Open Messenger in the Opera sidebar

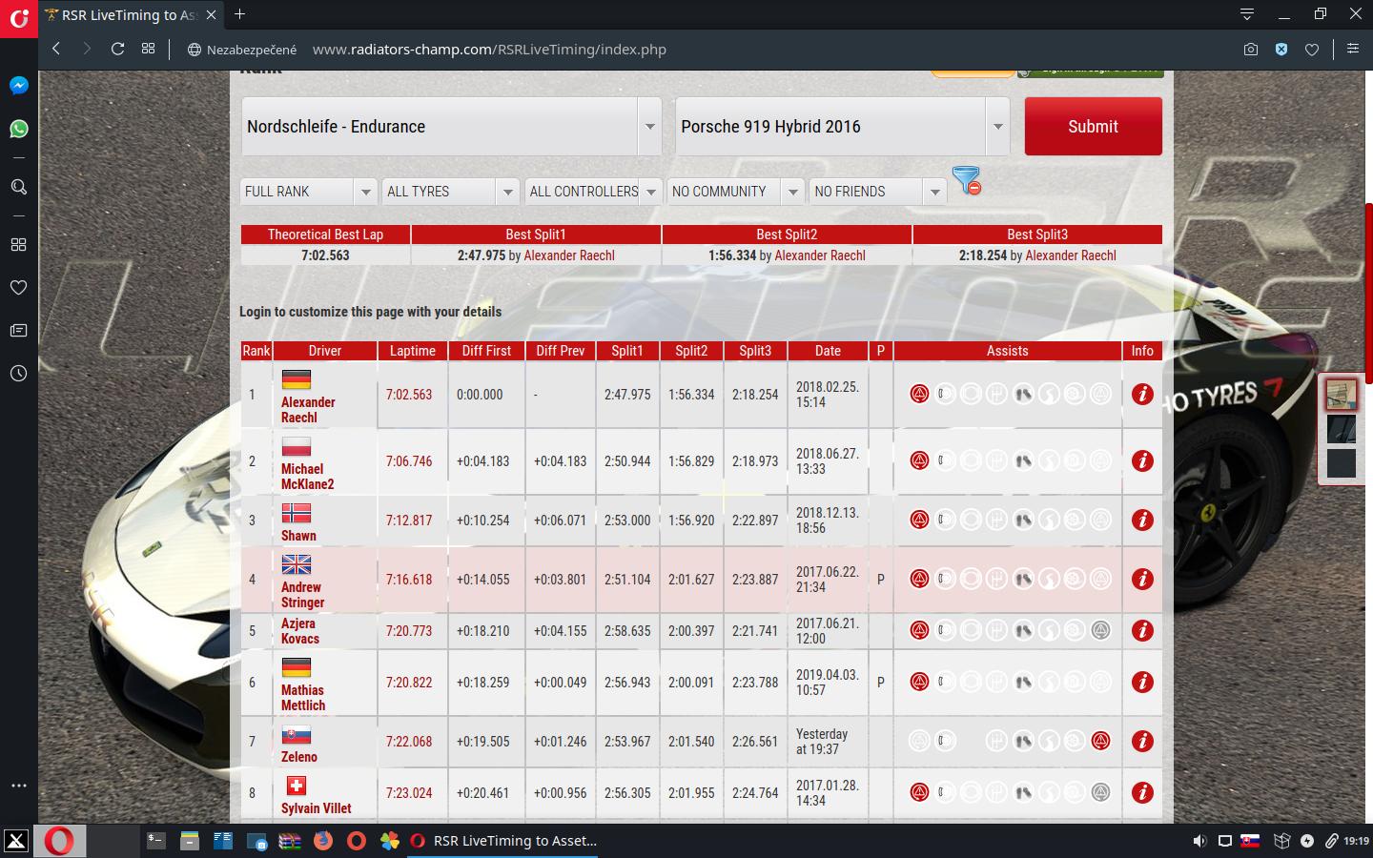[18, 85]
